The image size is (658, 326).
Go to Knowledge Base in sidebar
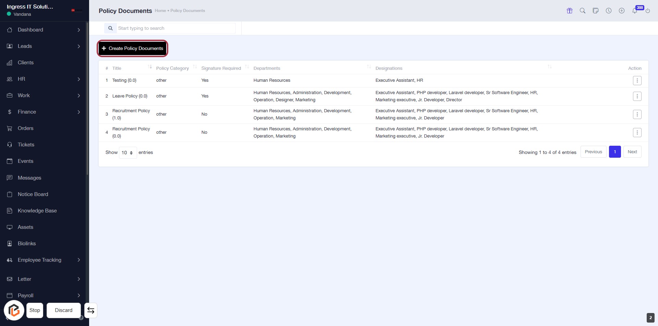coord(37,211)
